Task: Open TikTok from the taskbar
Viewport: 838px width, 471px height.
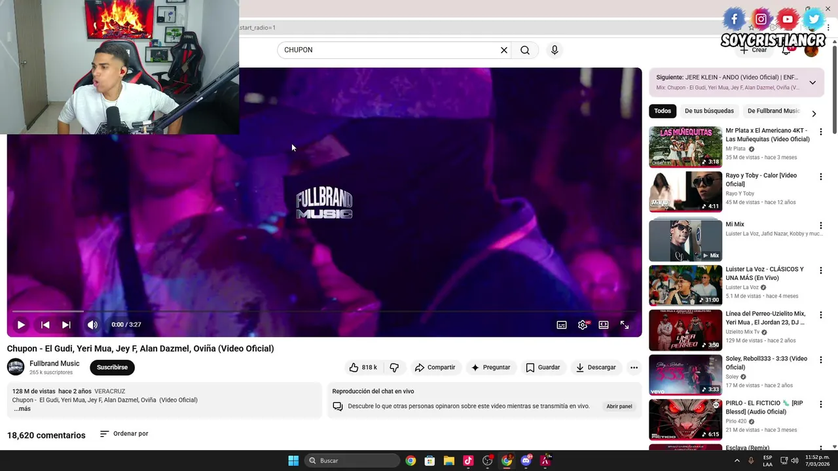Action: [468, 461]
